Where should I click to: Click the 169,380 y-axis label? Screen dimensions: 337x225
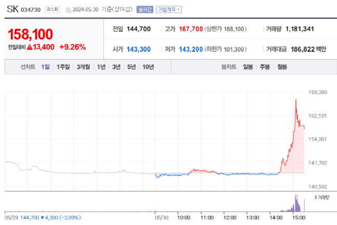(x=318, y=92)
